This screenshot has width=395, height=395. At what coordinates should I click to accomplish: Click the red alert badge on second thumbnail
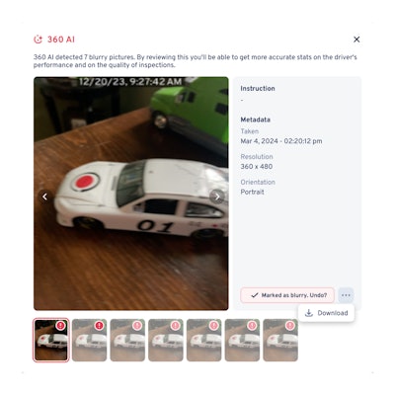coord(99,326)
